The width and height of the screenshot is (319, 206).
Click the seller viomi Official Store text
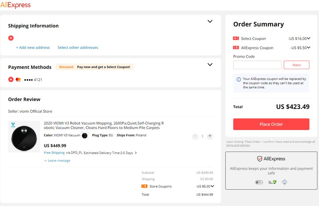(x=30, y=111)
